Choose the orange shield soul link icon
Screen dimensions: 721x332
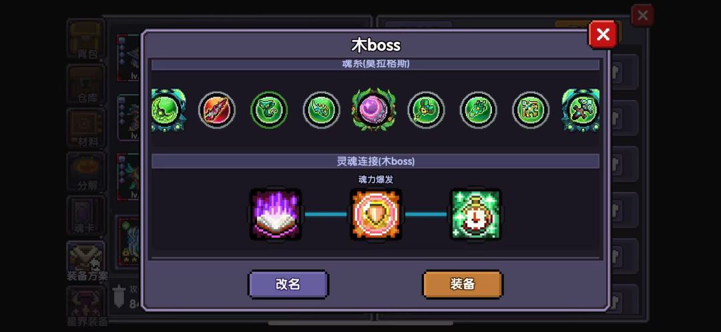tap(376, 214)
